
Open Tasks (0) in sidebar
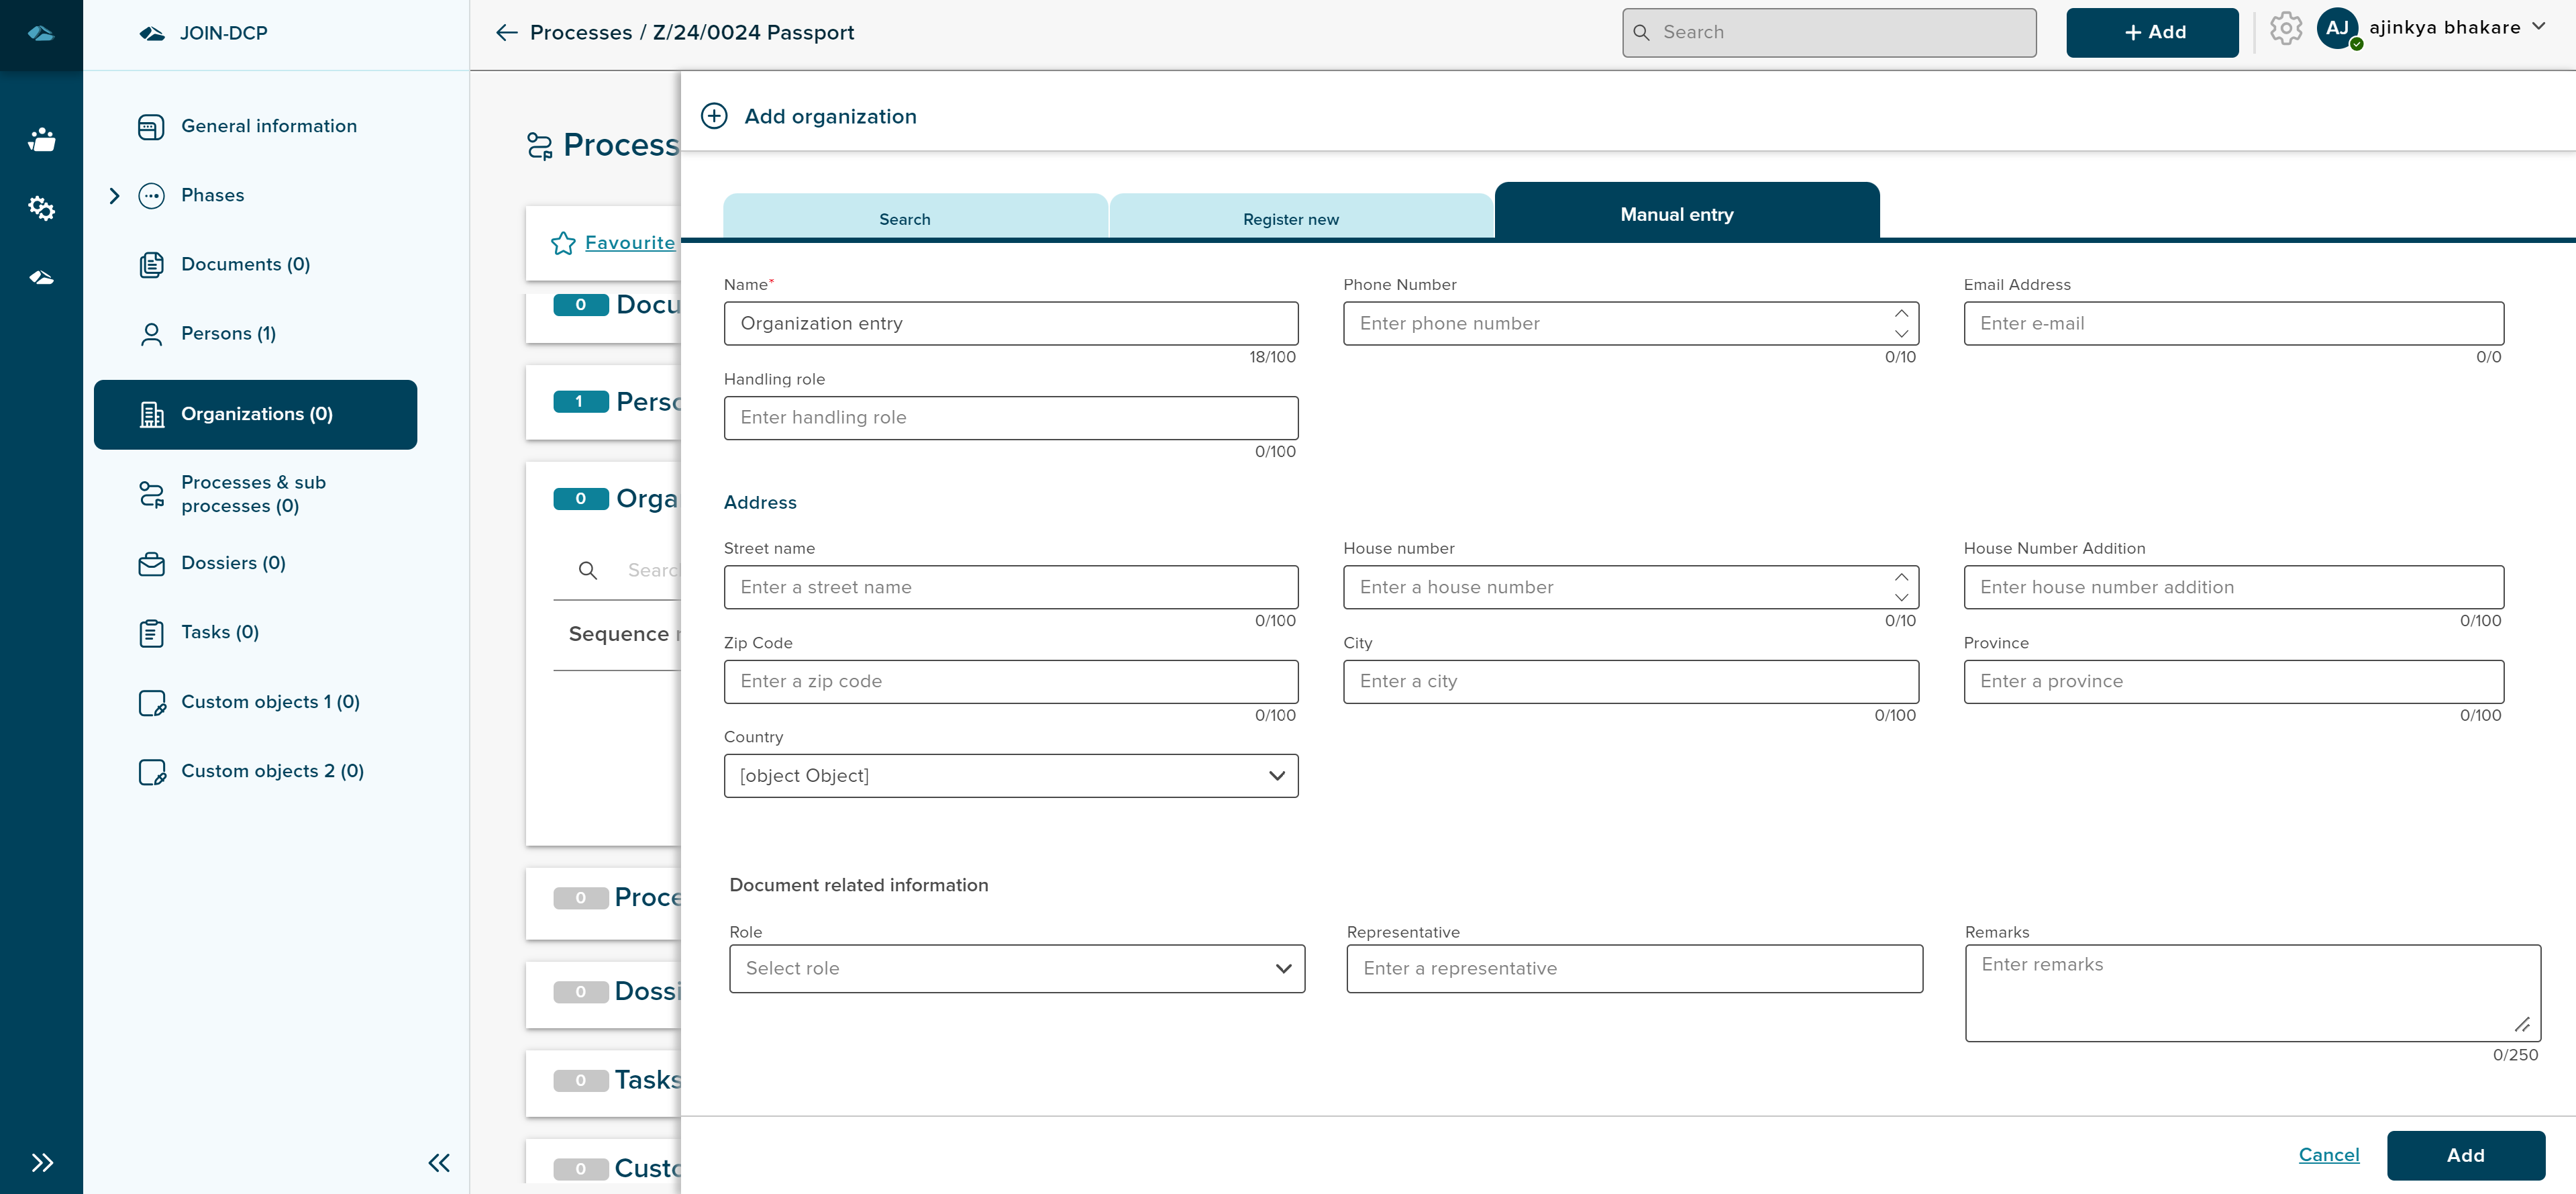tap(219, 632)
